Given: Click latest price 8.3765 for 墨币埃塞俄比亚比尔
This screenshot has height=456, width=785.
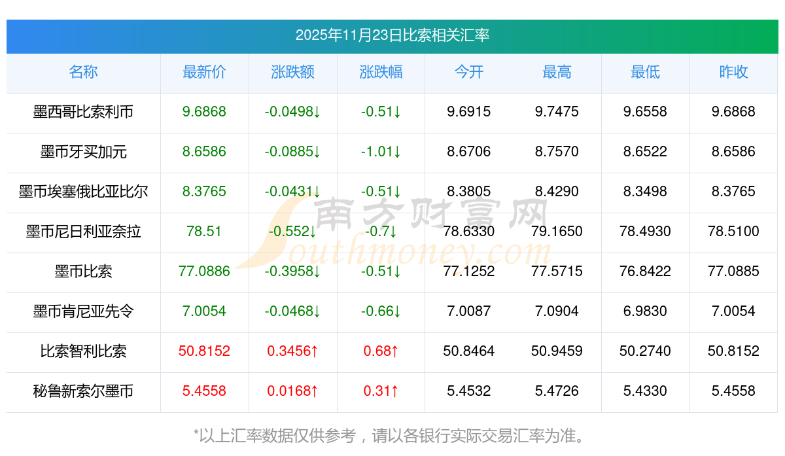Looking at the screenshot, I should 205,192.
